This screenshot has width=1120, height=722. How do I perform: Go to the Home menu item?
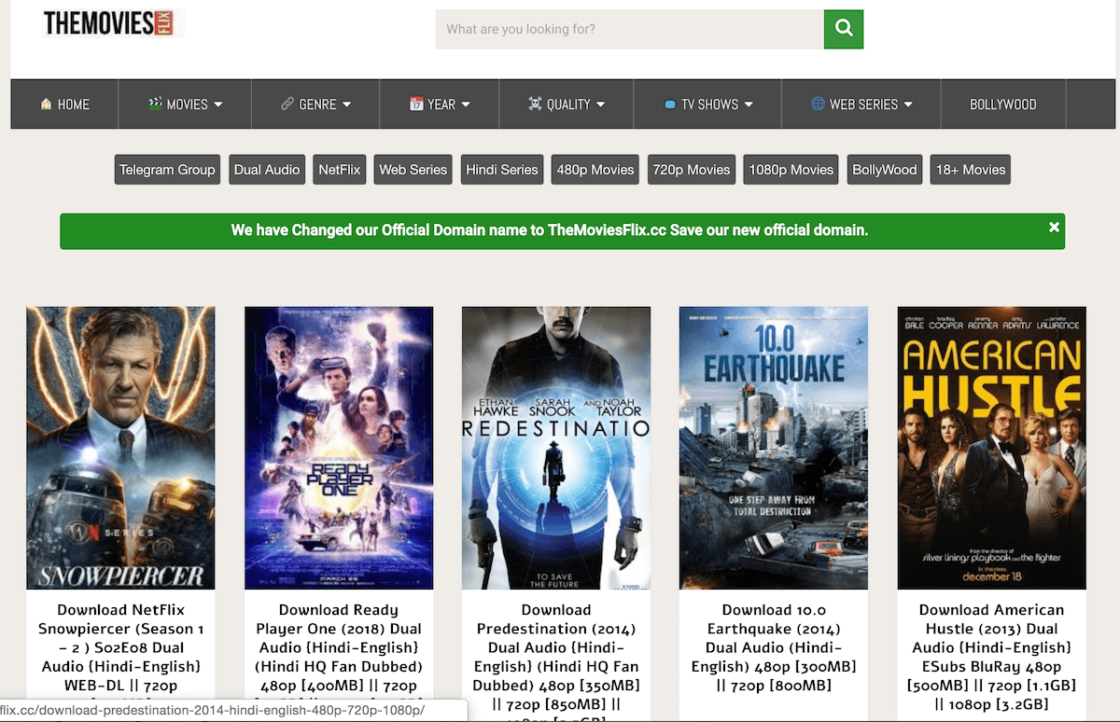[x=64, y=104]
